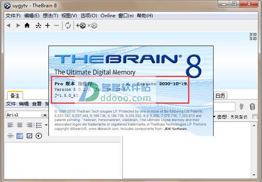Viewport: 262px width, 182px height.
Task: Click the horizontal line insert icon
Action: [10, 136]
